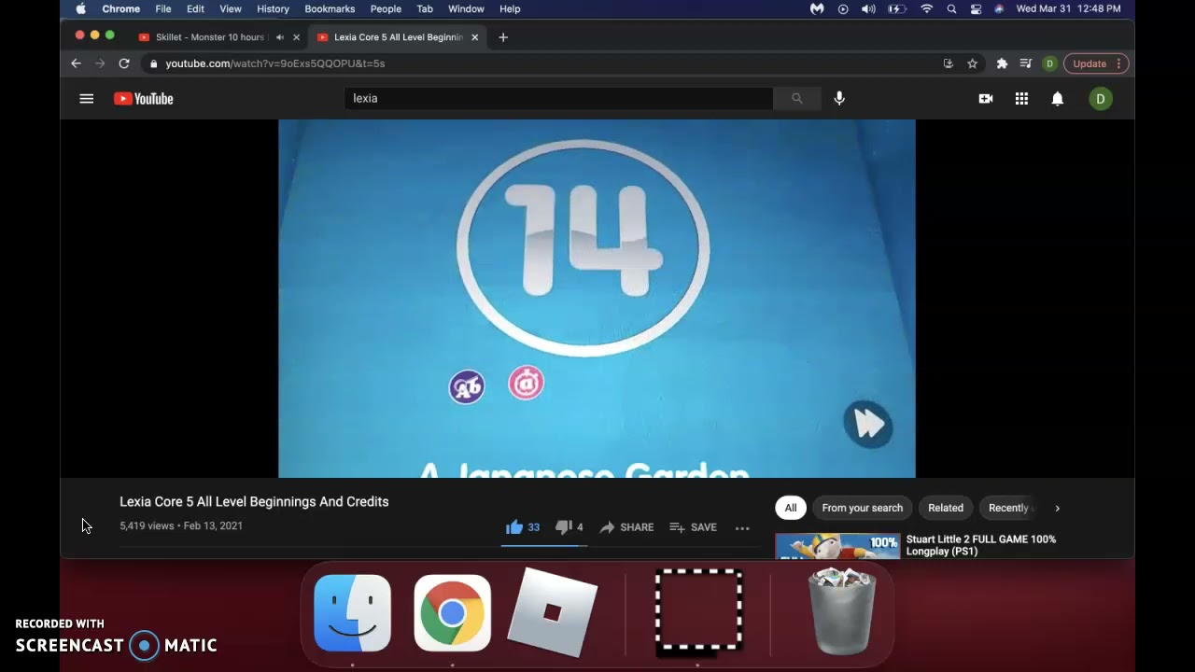The width and height of the screenshot is (1195, 672).
Task: Close the Lexia Core 5 tab
Action: pos(475,37)
